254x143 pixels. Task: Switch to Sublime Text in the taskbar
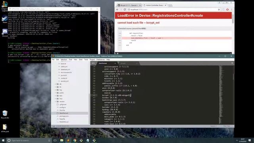pyautogui.click(x=68, y=140)
